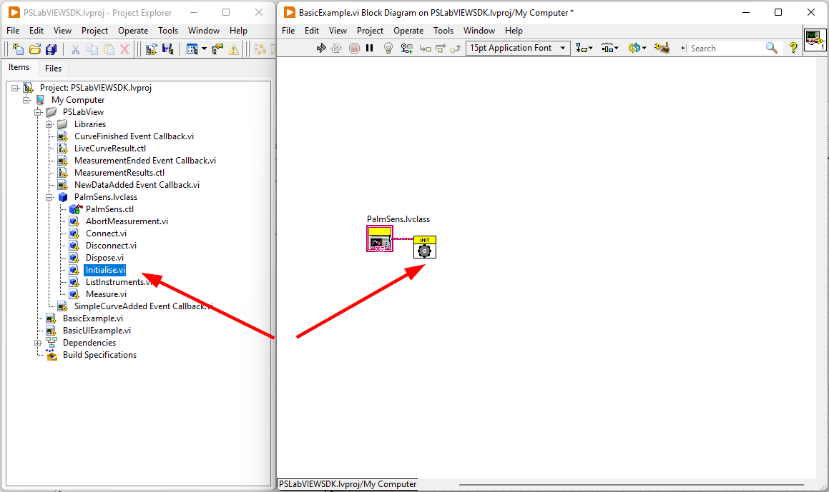Collapse the PalmSens.lvclass tree node

[x=49, y=197]
